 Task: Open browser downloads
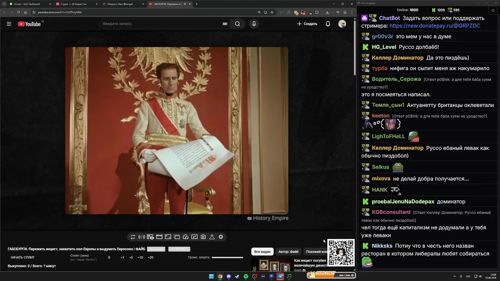coord(327,12)
